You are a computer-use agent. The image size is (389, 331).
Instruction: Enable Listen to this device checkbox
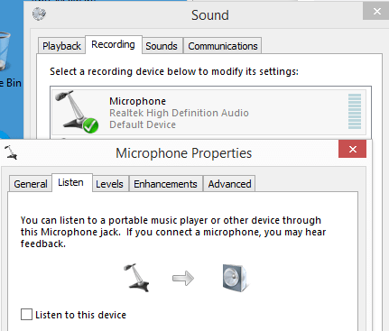pyautogui.click(x=26, y=315)
